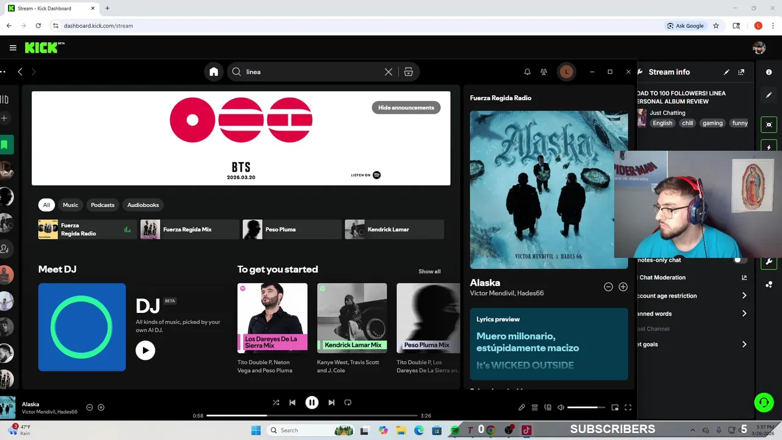Adjust the Spotify volume slider

586,408
